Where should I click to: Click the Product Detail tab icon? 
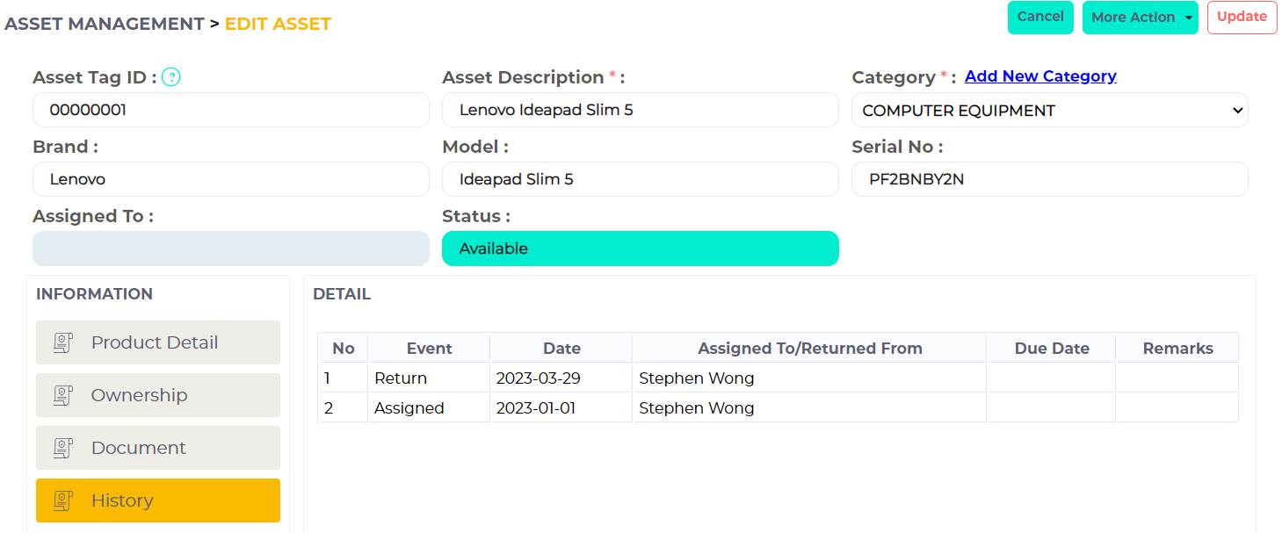tap(62, 342)
